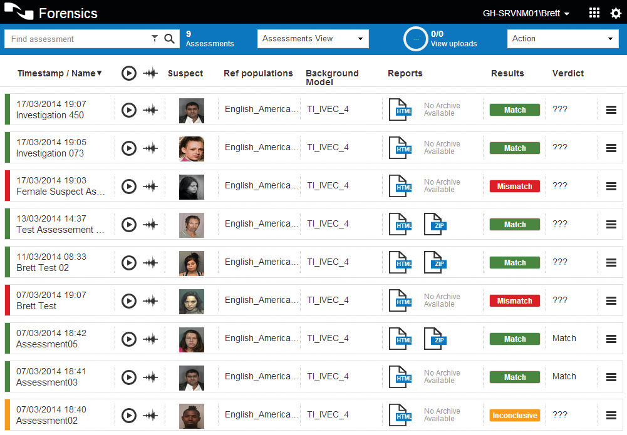Open the apps grid icon in the header

pos(594,12)
